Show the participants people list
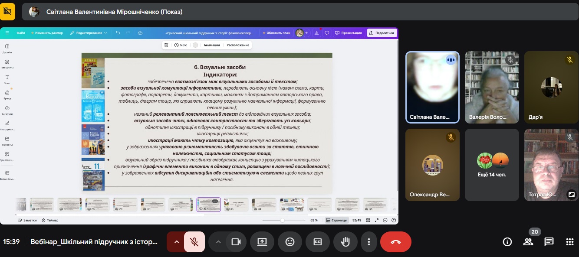This screenshot has width=579, height=257. [x=528, y=242]
